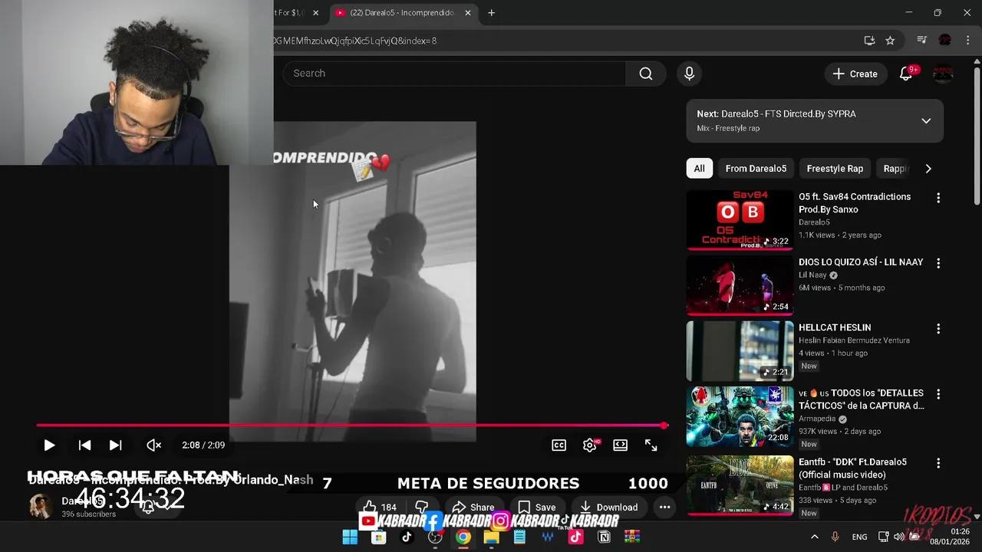Dislike the video
This screenshot has height=552, width=982.
click(421, 507)
